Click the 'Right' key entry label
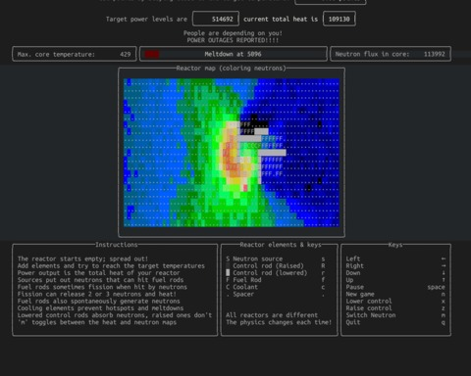This screenshot has height=376, width=471. pos(355,265)
